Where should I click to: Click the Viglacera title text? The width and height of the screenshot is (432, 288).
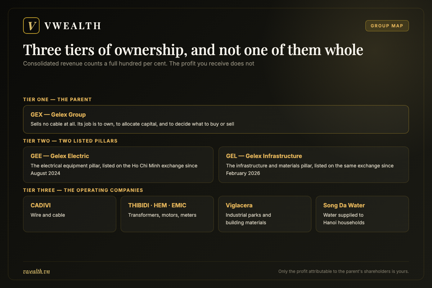point(239,206)
